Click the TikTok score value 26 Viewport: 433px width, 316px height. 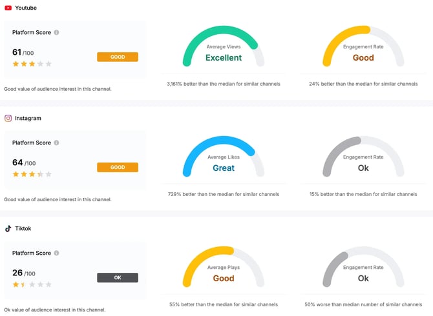coord(17,272)
